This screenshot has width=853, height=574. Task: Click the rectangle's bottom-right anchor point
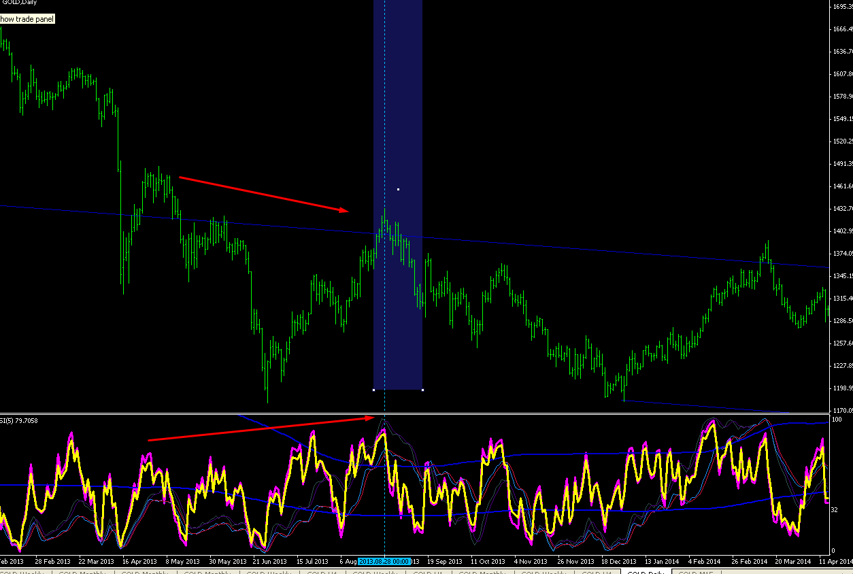422,390
